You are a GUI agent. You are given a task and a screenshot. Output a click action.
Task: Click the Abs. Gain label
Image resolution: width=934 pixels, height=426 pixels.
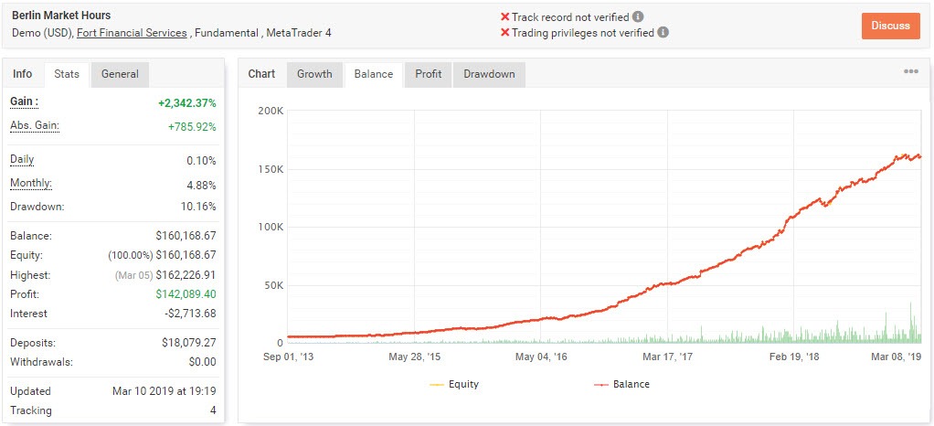[x=35, y=126]
